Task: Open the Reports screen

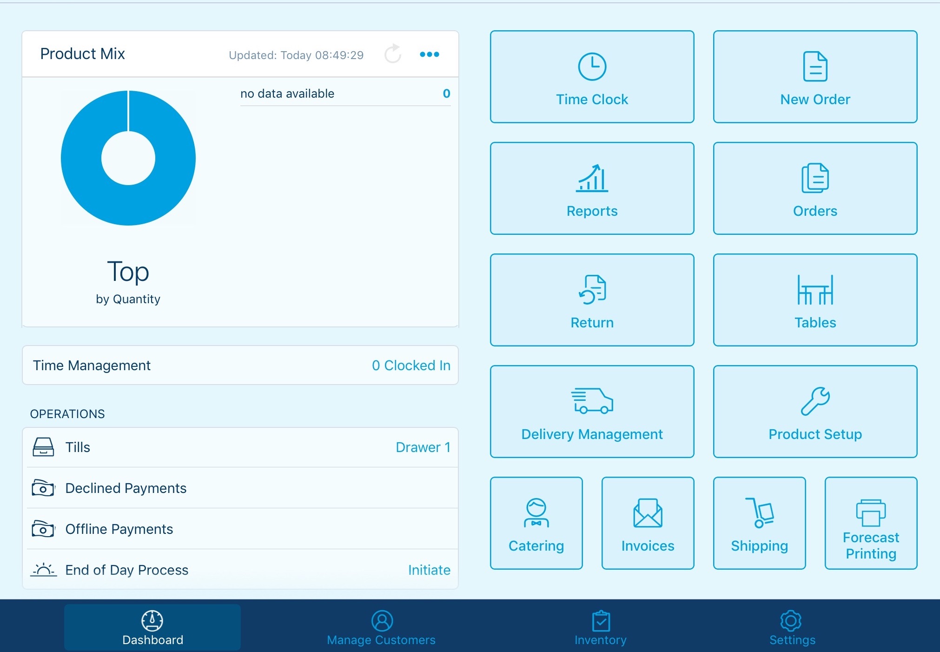Action: tap(591, 188)
